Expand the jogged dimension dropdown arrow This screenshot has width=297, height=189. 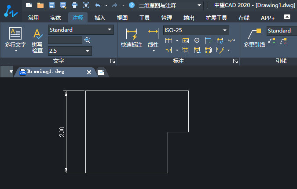click(x=177, y=50)
